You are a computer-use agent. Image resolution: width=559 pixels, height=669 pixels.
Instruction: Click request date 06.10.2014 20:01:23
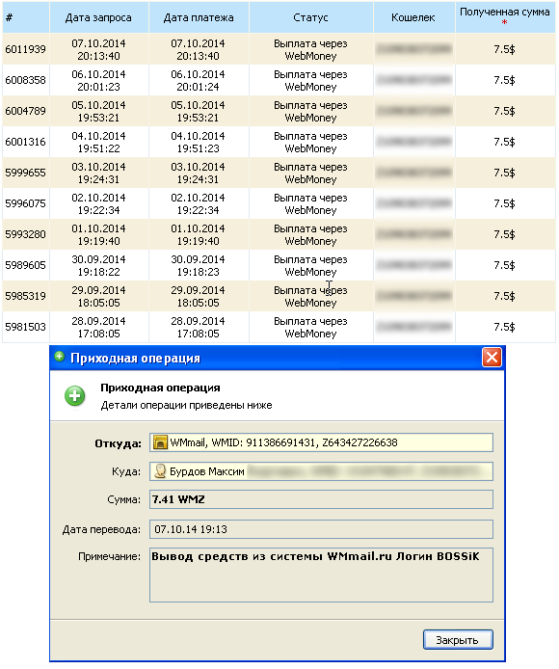point(99,80)
